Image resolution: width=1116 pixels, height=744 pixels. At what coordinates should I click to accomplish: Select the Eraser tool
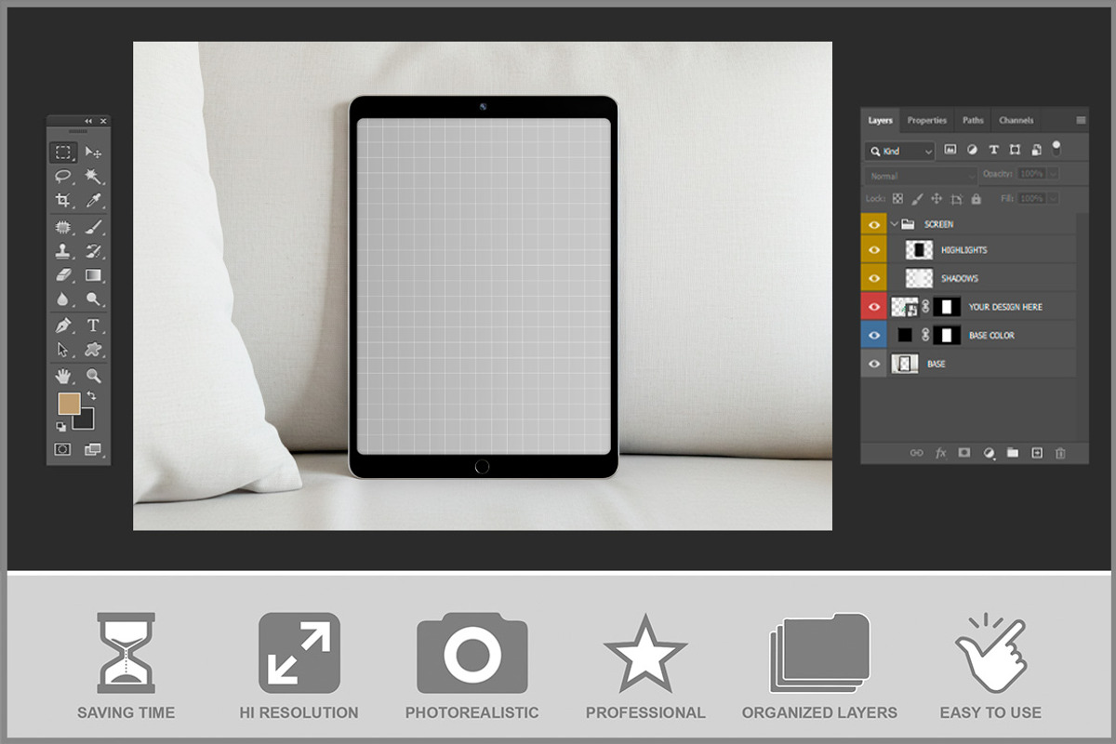point(63,275)
